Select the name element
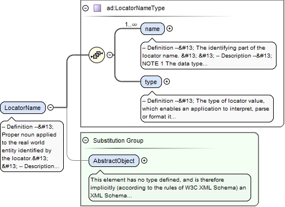 coord(152,29)
